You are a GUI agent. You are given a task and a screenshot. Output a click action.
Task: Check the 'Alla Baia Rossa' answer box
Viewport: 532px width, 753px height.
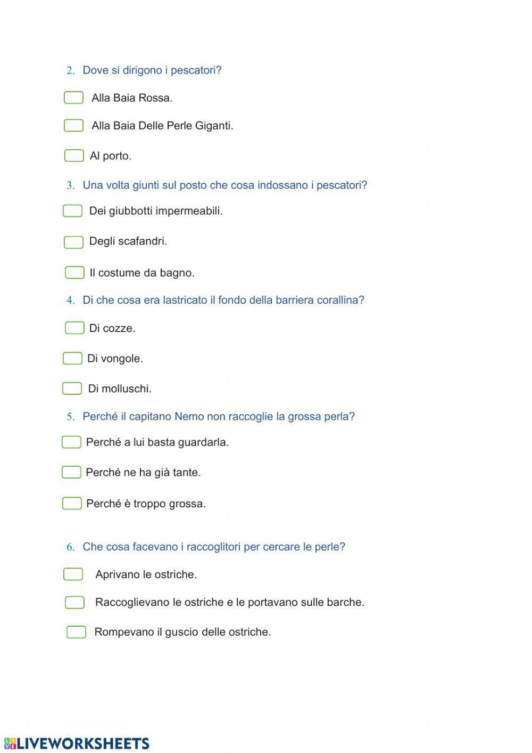[x=73, y=98]
